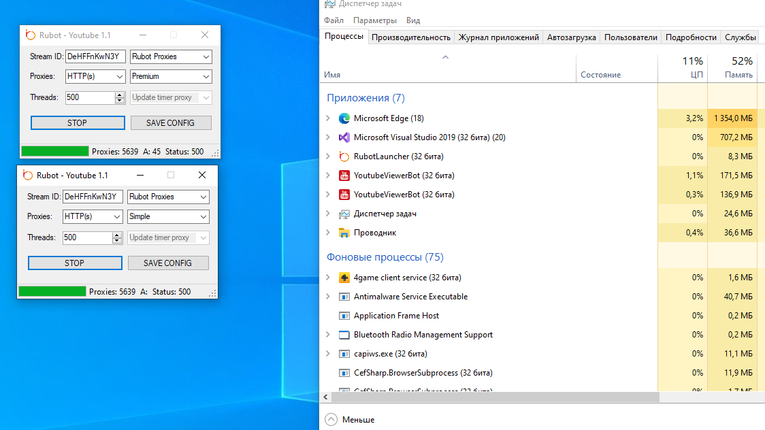
Task: Switch to the Производительность tab
Action: click(411, 37)
